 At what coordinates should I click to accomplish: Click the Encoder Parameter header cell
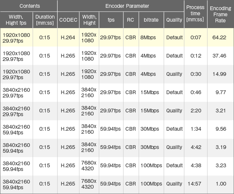tap(121, 6)
